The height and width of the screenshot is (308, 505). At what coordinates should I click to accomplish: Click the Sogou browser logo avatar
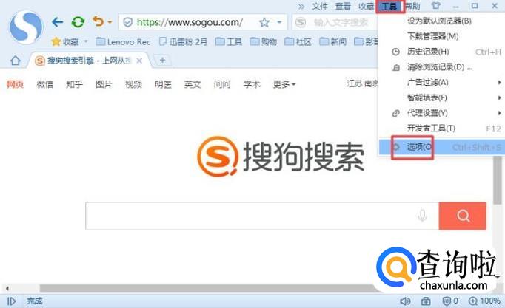click(26, 27)
